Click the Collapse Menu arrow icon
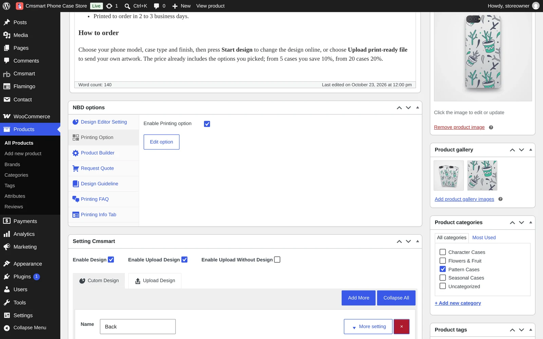Image resolution: width=543 pixels, height=339 pixels. point(7,328)
